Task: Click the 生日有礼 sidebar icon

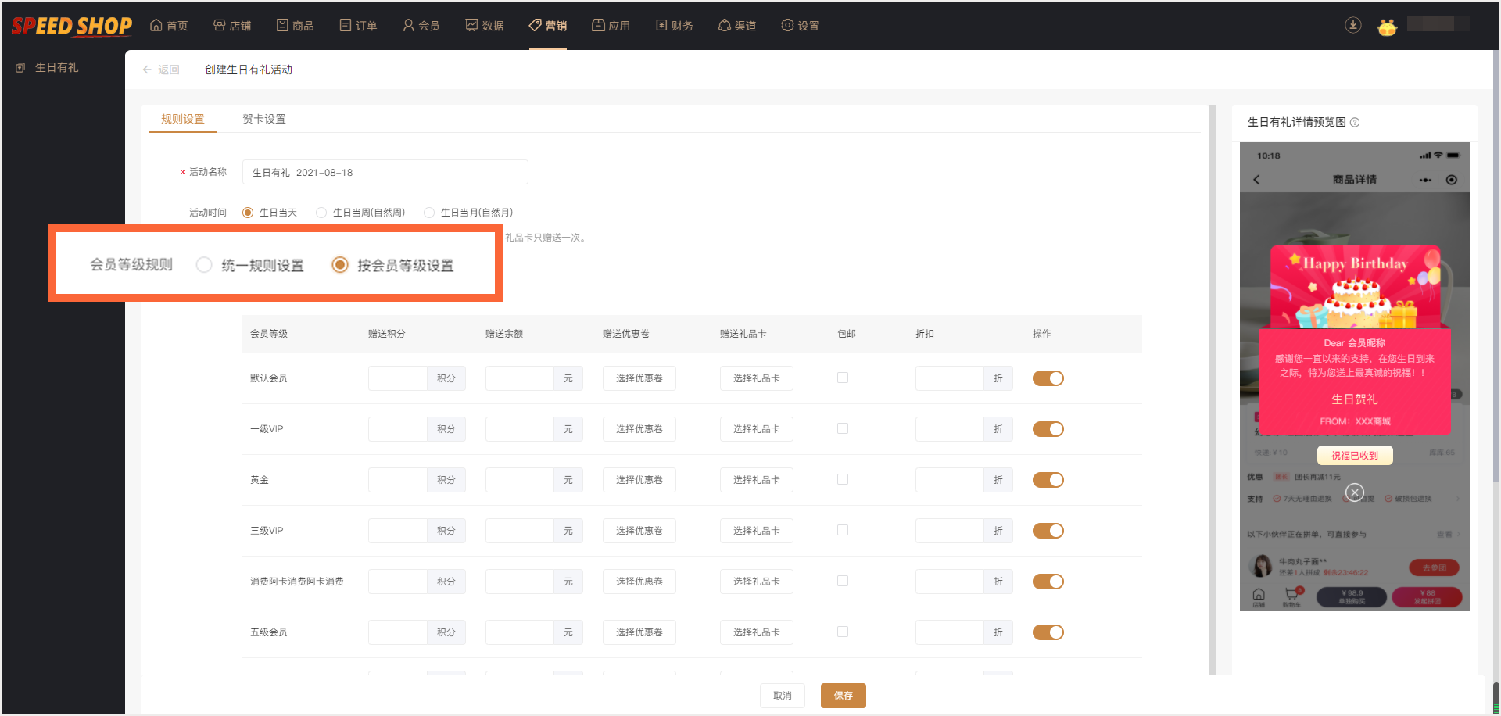Action: [x=20, y=68]
